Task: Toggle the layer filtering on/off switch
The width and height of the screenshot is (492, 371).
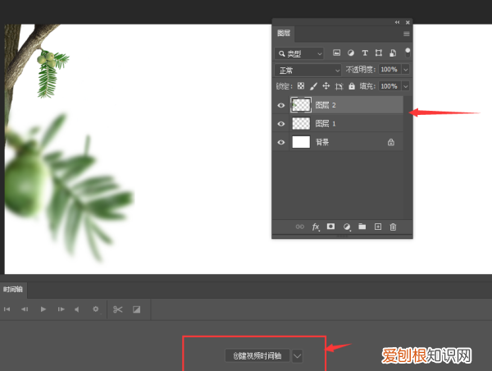Action: coord(408,53)
